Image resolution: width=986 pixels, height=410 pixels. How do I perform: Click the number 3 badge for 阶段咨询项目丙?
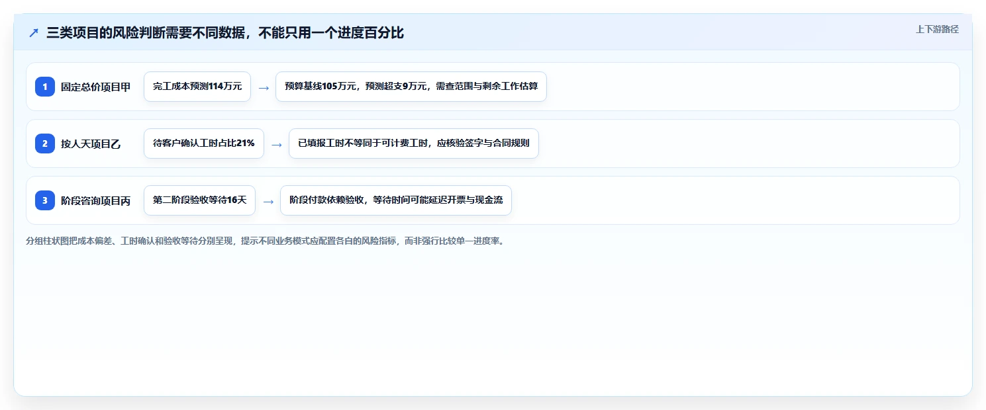[x=45, y=200]
